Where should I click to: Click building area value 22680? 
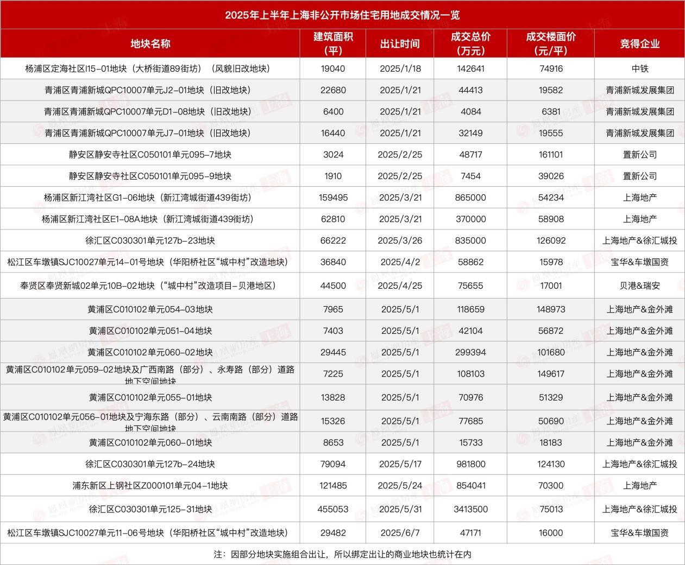(x=333, y=90)
